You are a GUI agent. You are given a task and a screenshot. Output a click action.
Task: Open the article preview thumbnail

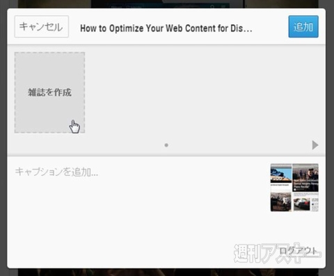coord(294,187)
